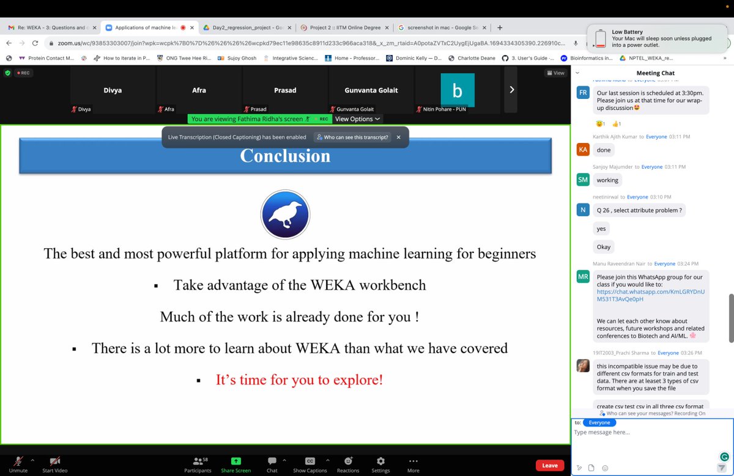Image resolution: width=734 pixels, height=476 pixels.
Task: Click Who can see your messages
Action: (651, 414)
